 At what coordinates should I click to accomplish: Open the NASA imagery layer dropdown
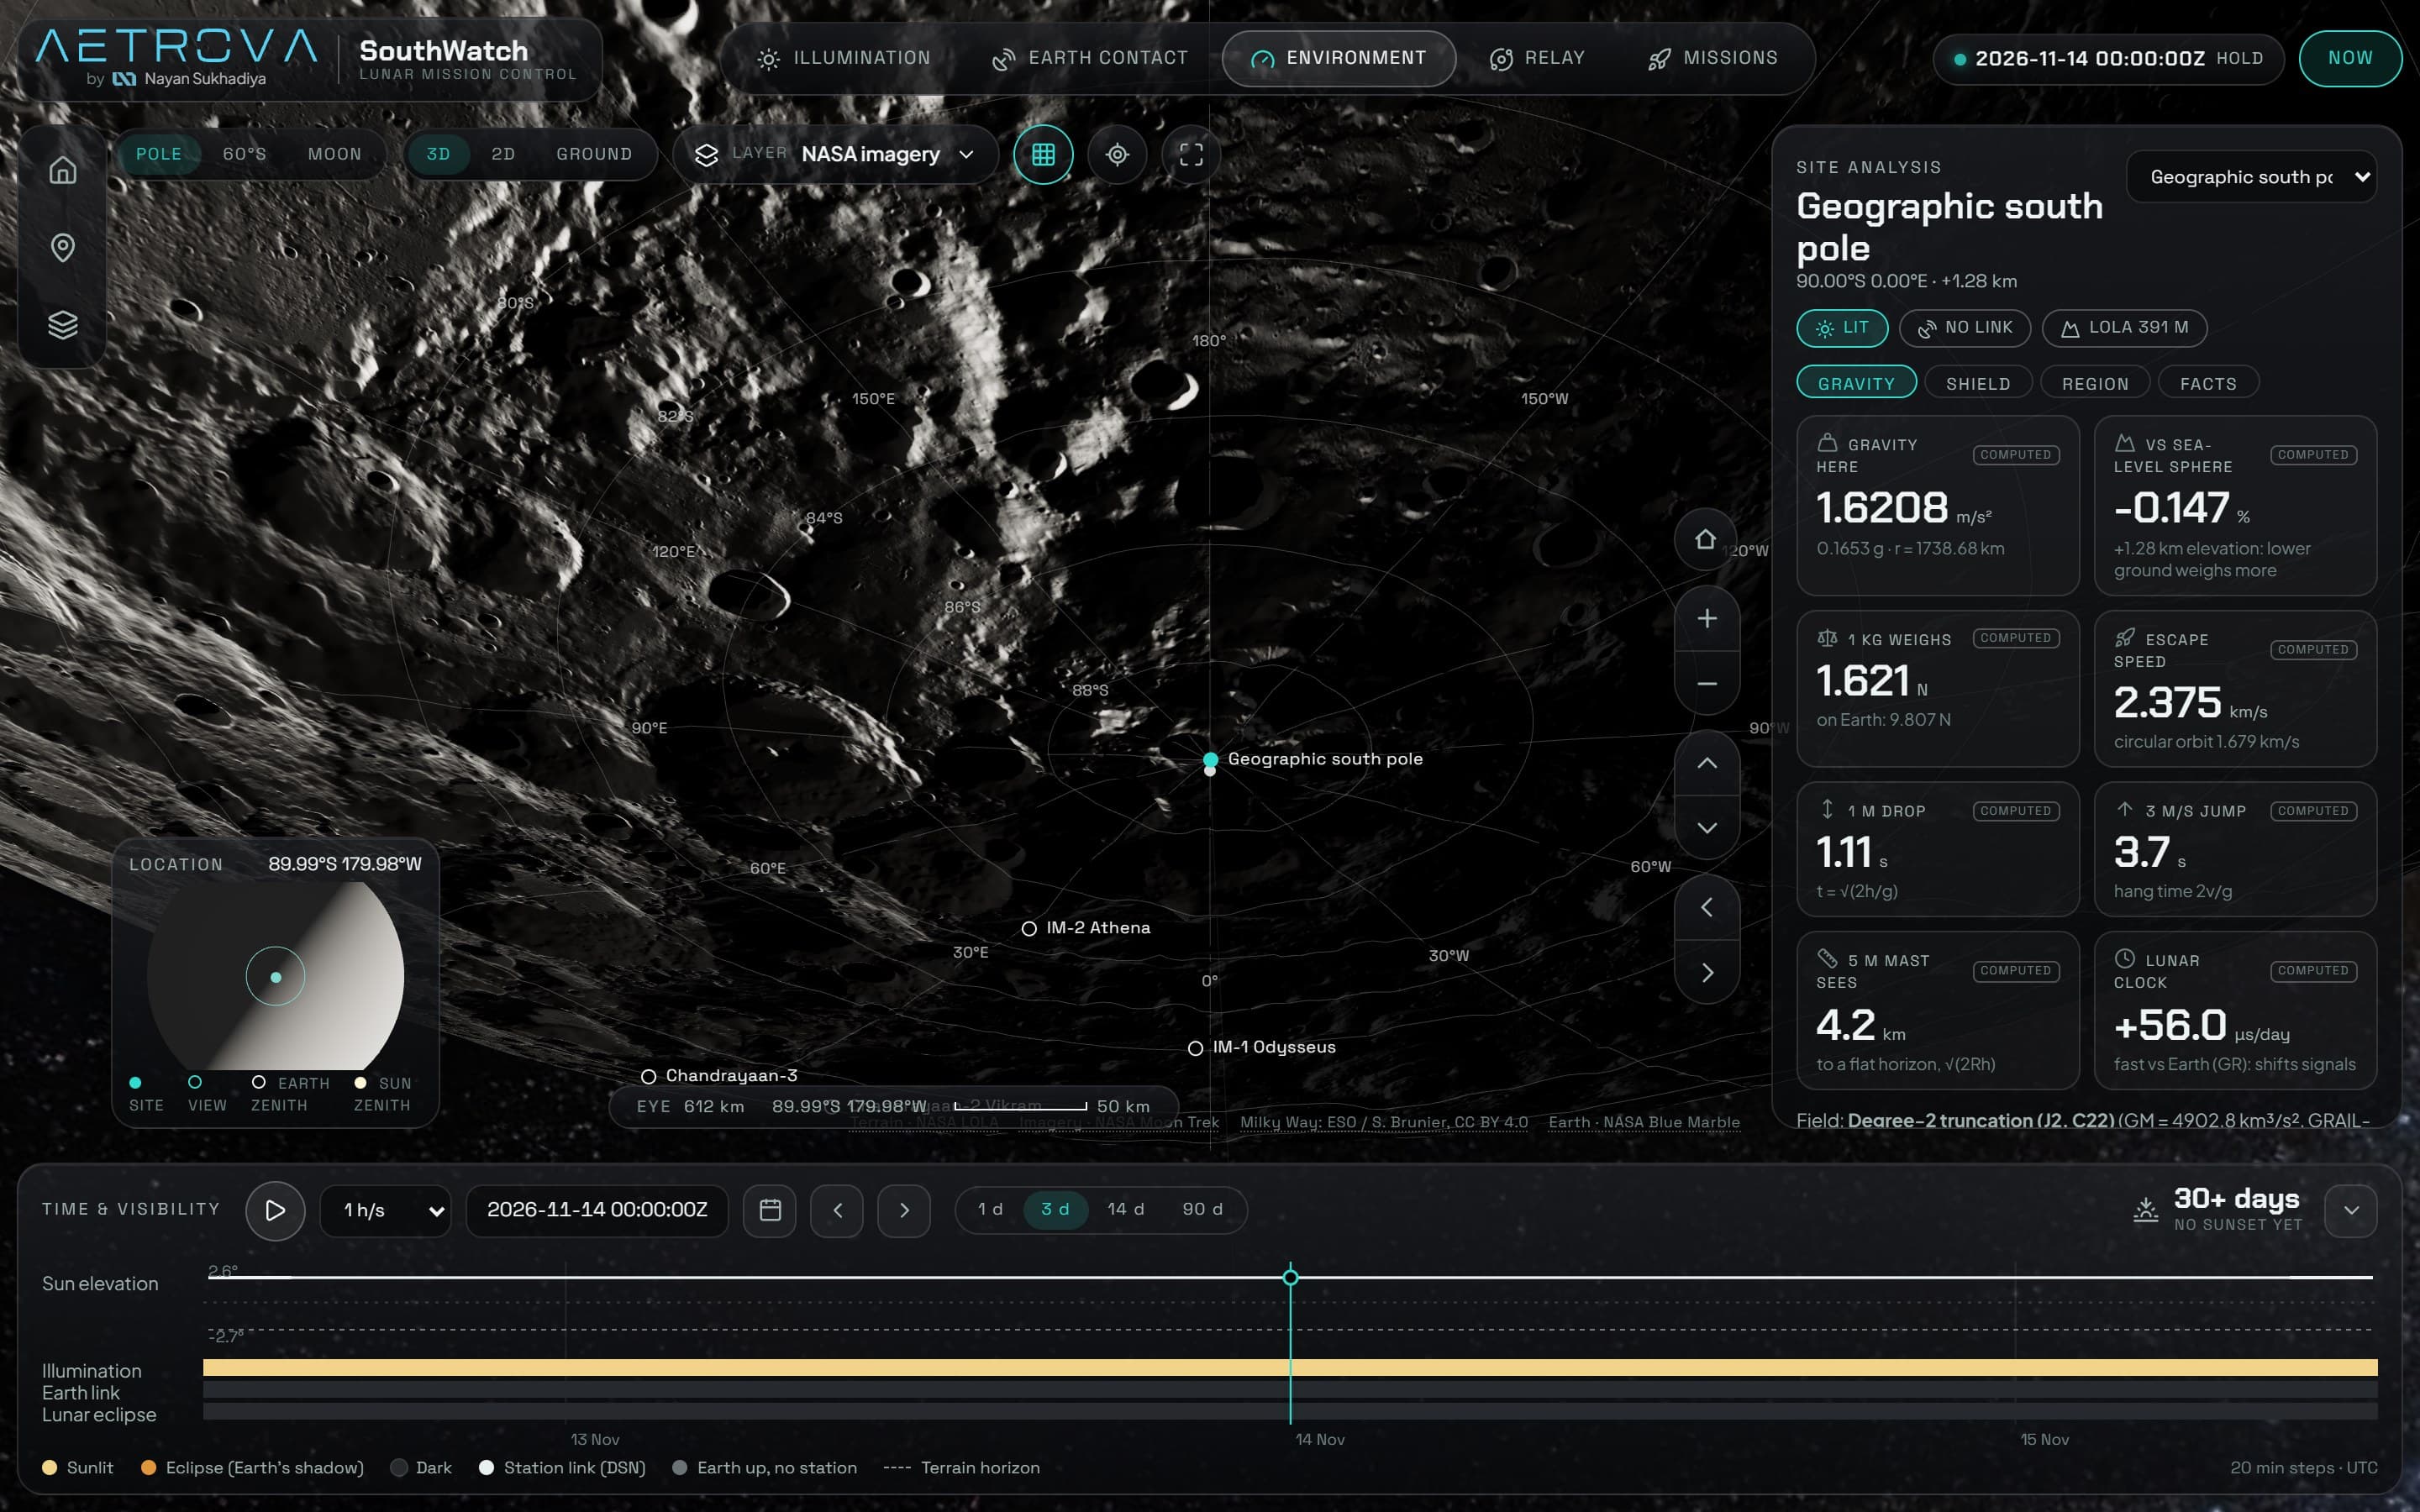[836, 154]
